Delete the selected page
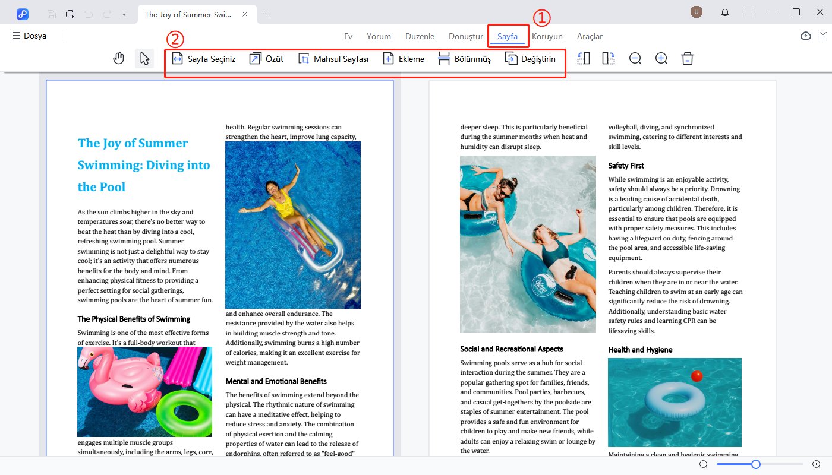832x475 pixels. pos(688,58)
